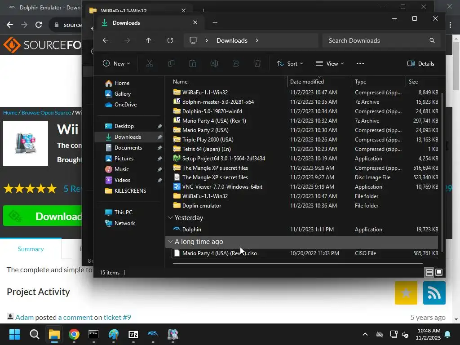Open the terminal window from taskbar
The width and height of the screenshot is (460, 345).
93,334
